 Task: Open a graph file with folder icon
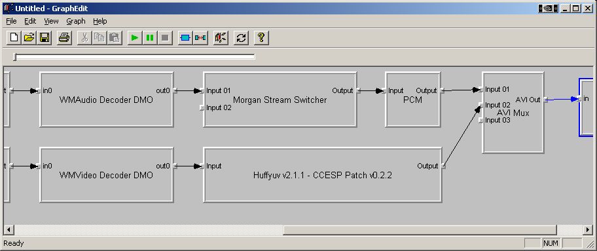[x=29, y=38]
